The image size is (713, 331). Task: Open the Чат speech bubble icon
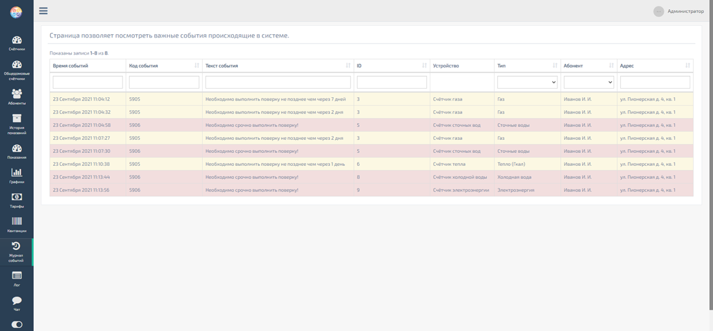[x=17, y=302]
